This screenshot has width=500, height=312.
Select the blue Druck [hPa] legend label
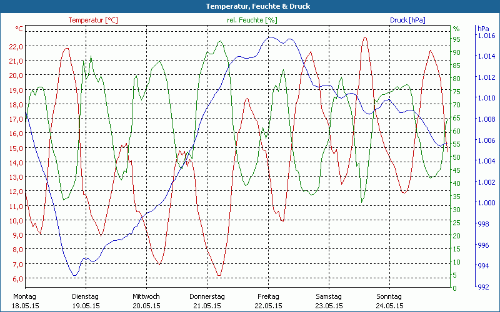[x=407, y=20]
